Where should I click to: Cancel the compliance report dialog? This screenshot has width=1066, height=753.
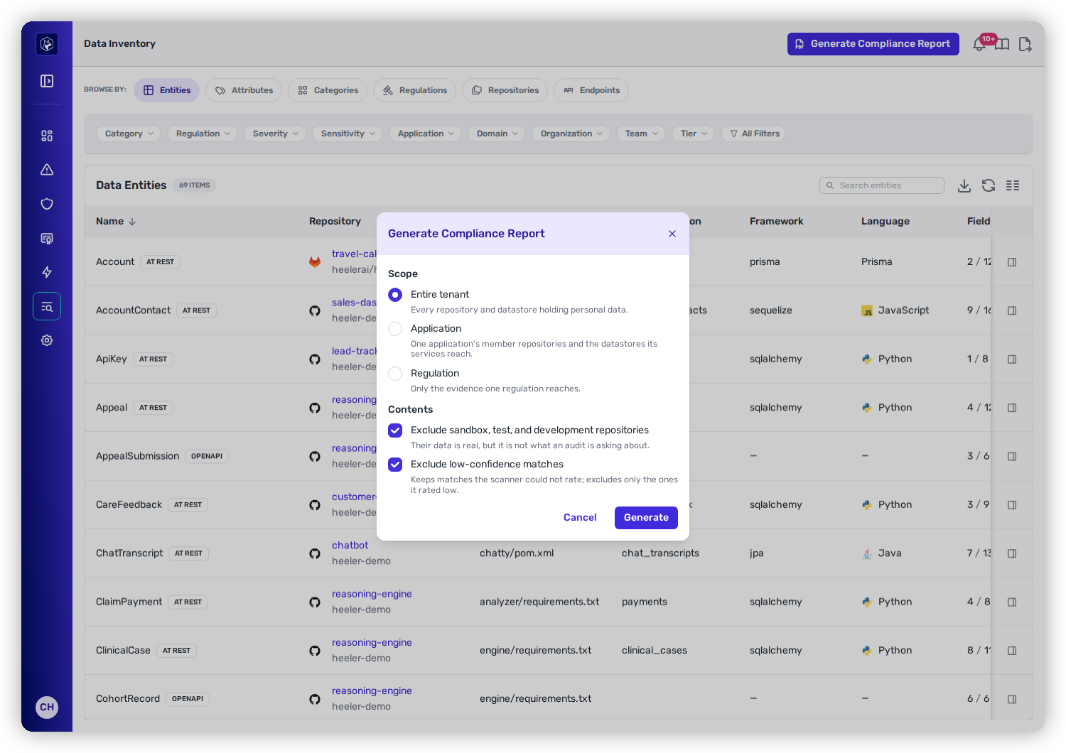pyautogui.click(x=580, y=518)
